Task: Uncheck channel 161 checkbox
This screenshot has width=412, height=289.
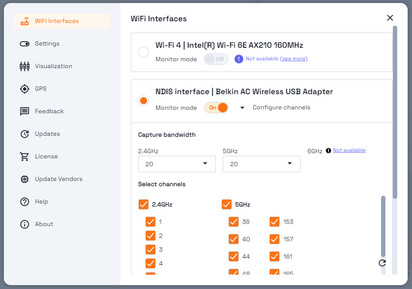Action: [x=275, y=256]
